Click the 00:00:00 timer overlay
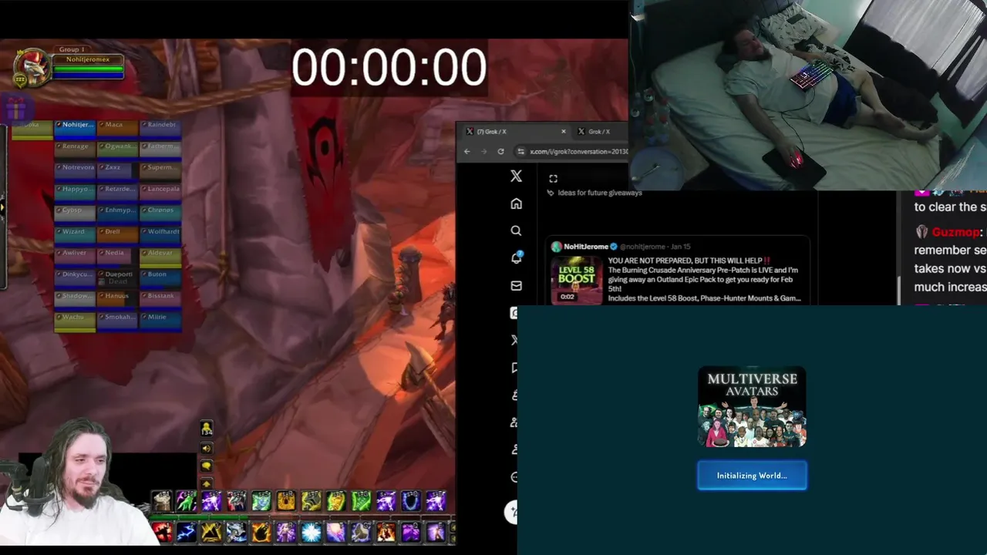Image resolution: width=987 pixels, height=555 pixels. point(389,67)
